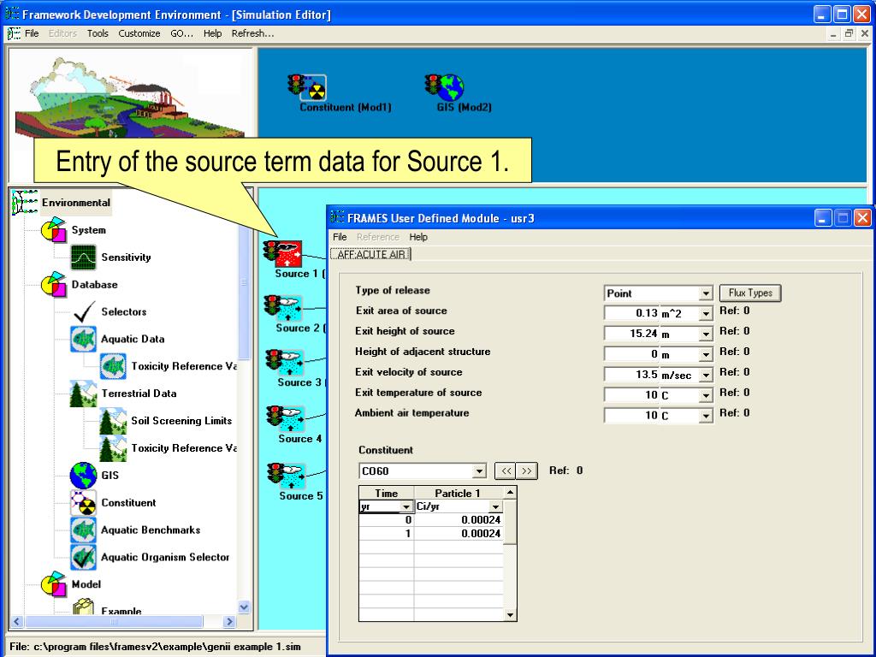Click flux table scroll up arrow

510,492
